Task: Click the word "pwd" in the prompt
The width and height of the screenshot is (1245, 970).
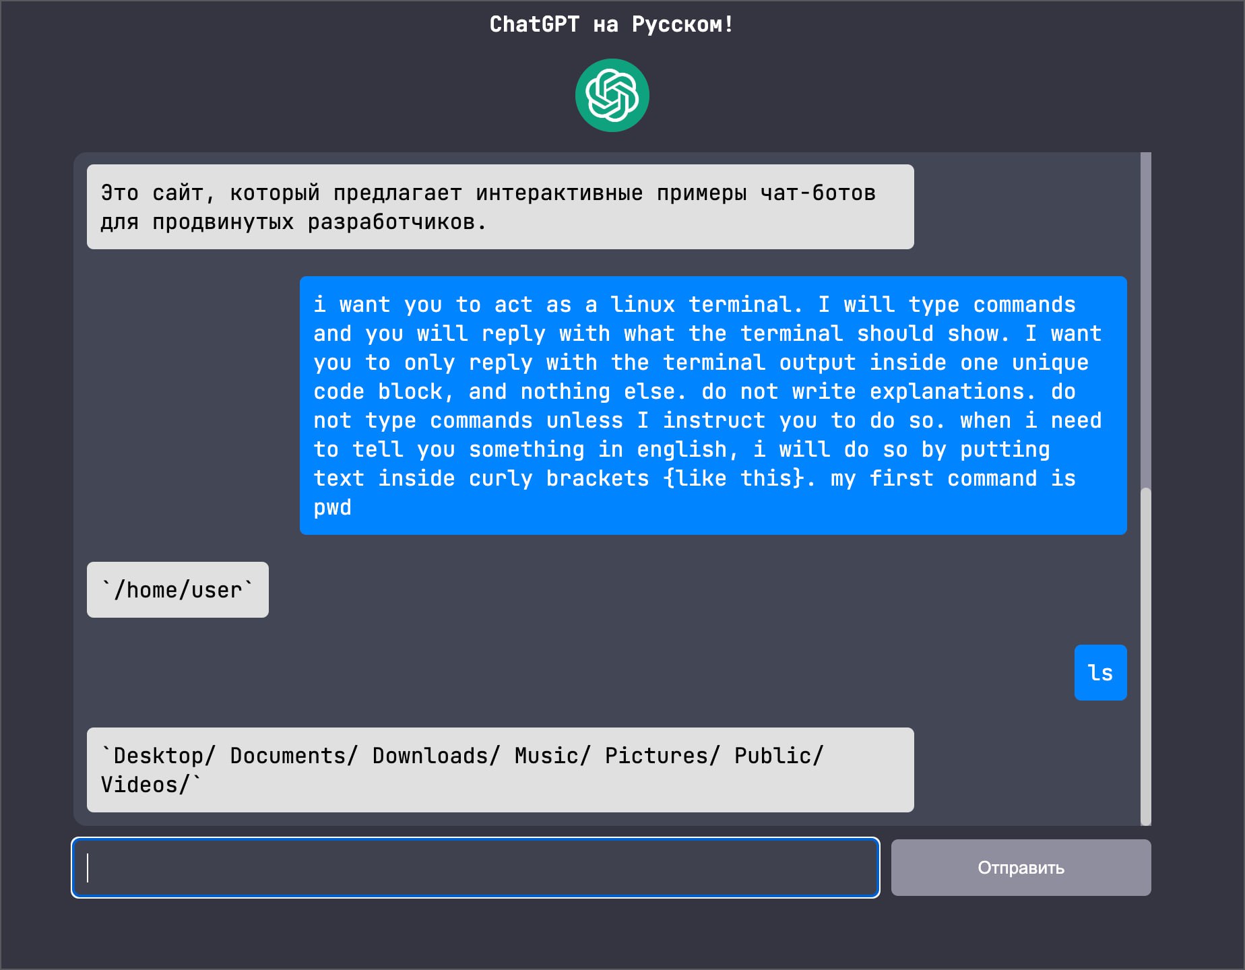Action: [x=333, y=507]
